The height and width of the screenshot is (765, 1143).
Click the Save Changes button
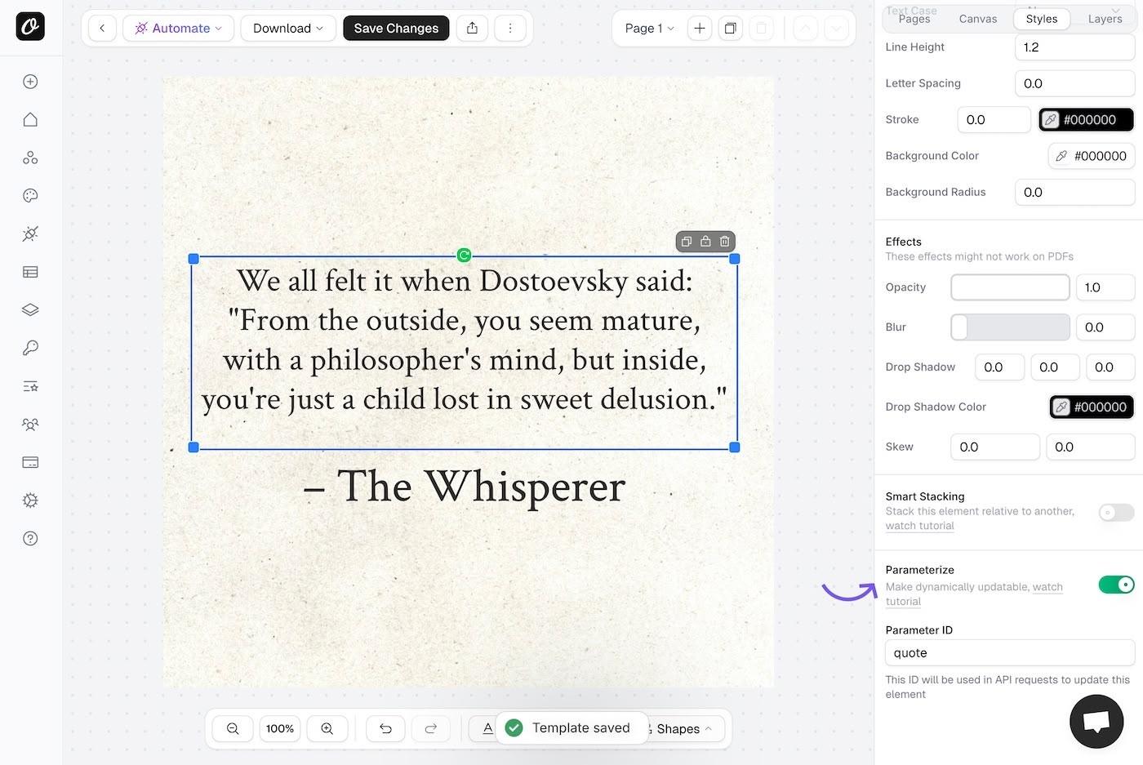pyautogui.click(x=396, y=29)
